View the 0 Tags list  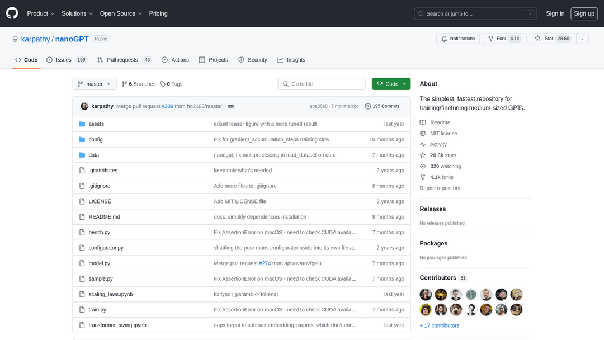click(x=171, y=84)
